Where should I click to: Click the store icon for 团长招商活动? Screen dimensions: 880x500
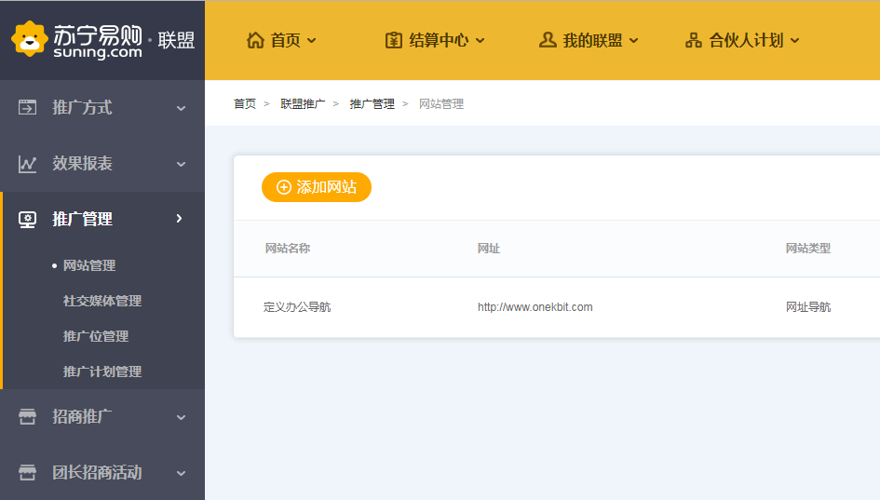tap(28, 473)
